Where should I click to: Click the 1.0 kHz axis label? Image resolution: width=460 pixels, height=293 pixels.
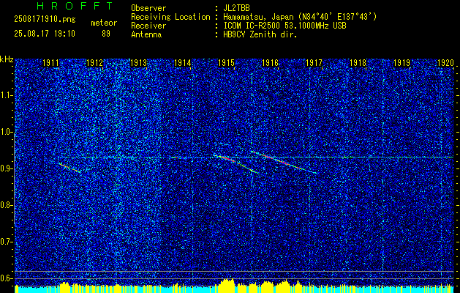pyautogui.click(x=6, y=132)
